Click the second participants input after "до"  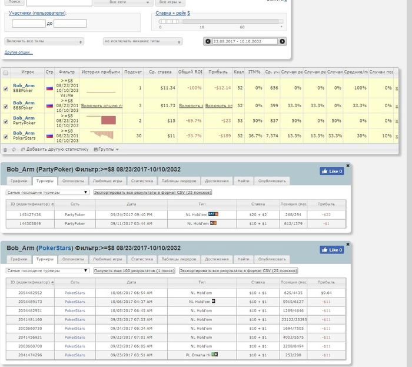coord(70,24)
